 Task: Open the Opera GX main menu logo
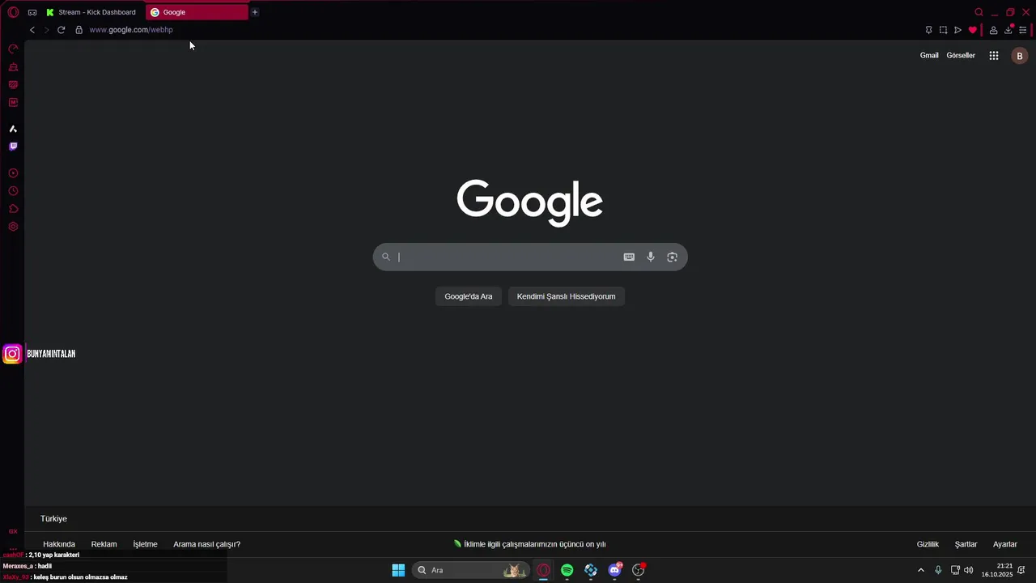point(13,12)
